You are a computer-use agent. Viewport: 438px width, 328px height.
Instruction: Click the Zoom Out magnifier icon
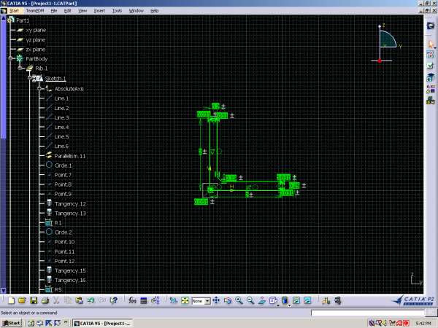[x=250, y=300]
